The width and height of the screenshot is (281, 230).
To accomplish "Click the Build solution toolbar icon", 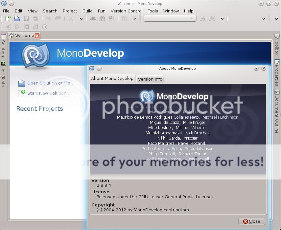I will coord(203,19).
